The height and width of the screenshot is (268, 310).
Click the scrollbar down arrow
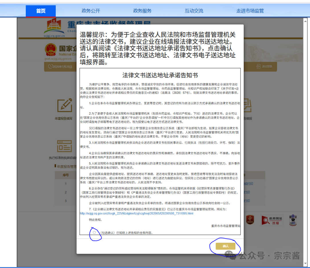tap(305, 264)
